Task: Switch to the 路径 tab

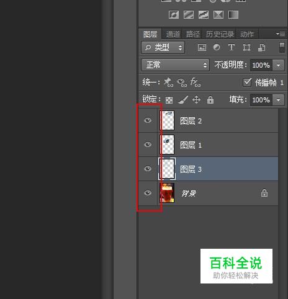Action: point(193,34)
